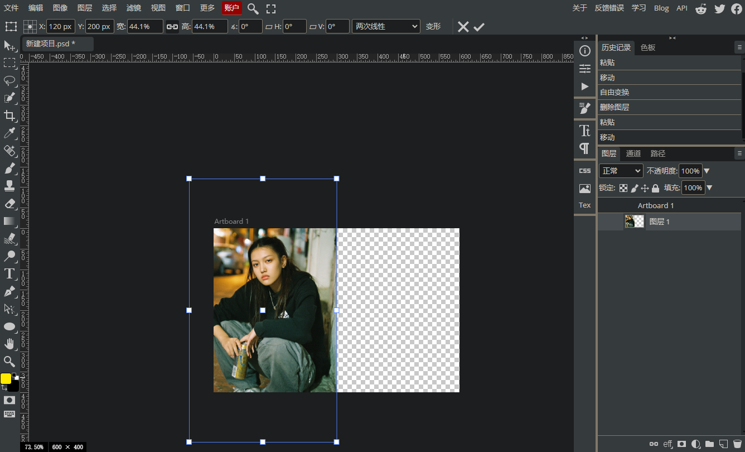This screenshot has width=745, height=452.
Task: Select the Move tool
Action: [x=9, y=45]
